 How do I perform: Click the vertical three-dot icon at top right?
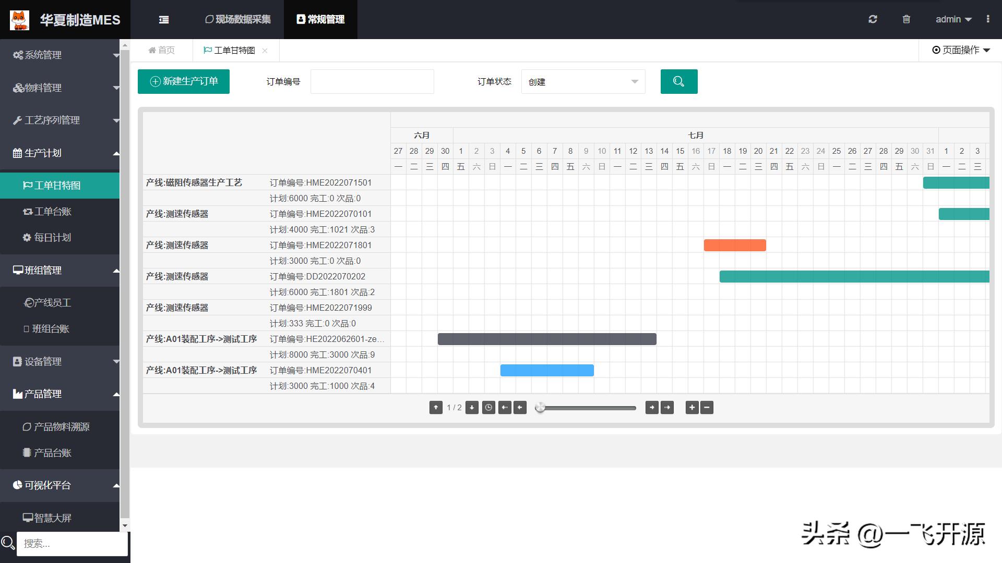pyautogui.click(x=988, y=19)
